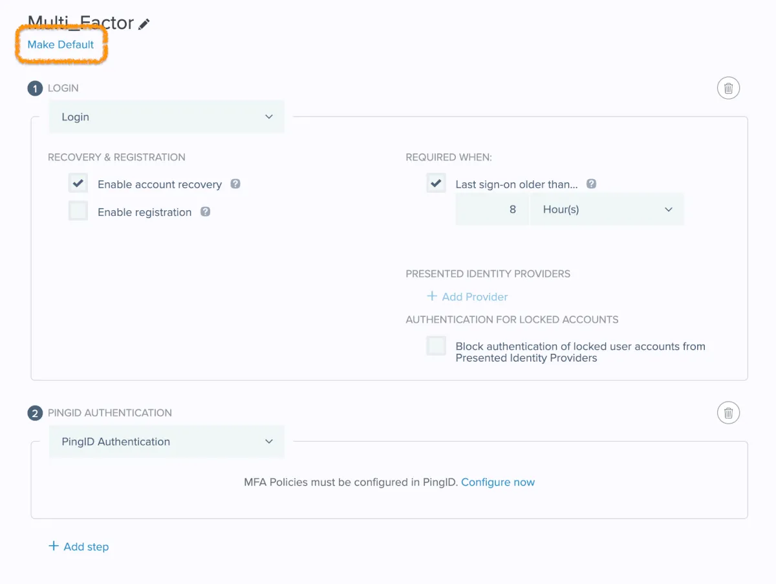Screen dimensions: 776x584
Task: Open the PingID Authentication step dropdown
Action: (167, 442)
